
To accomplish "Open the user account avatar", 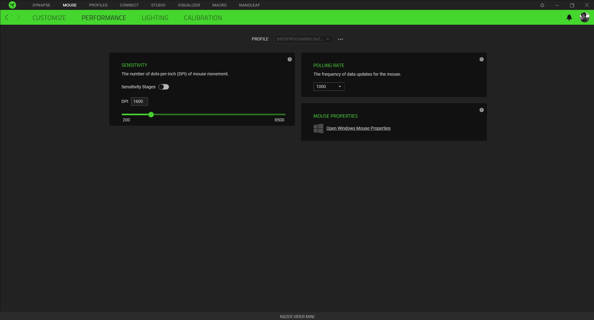I will [x=584, y=18].
